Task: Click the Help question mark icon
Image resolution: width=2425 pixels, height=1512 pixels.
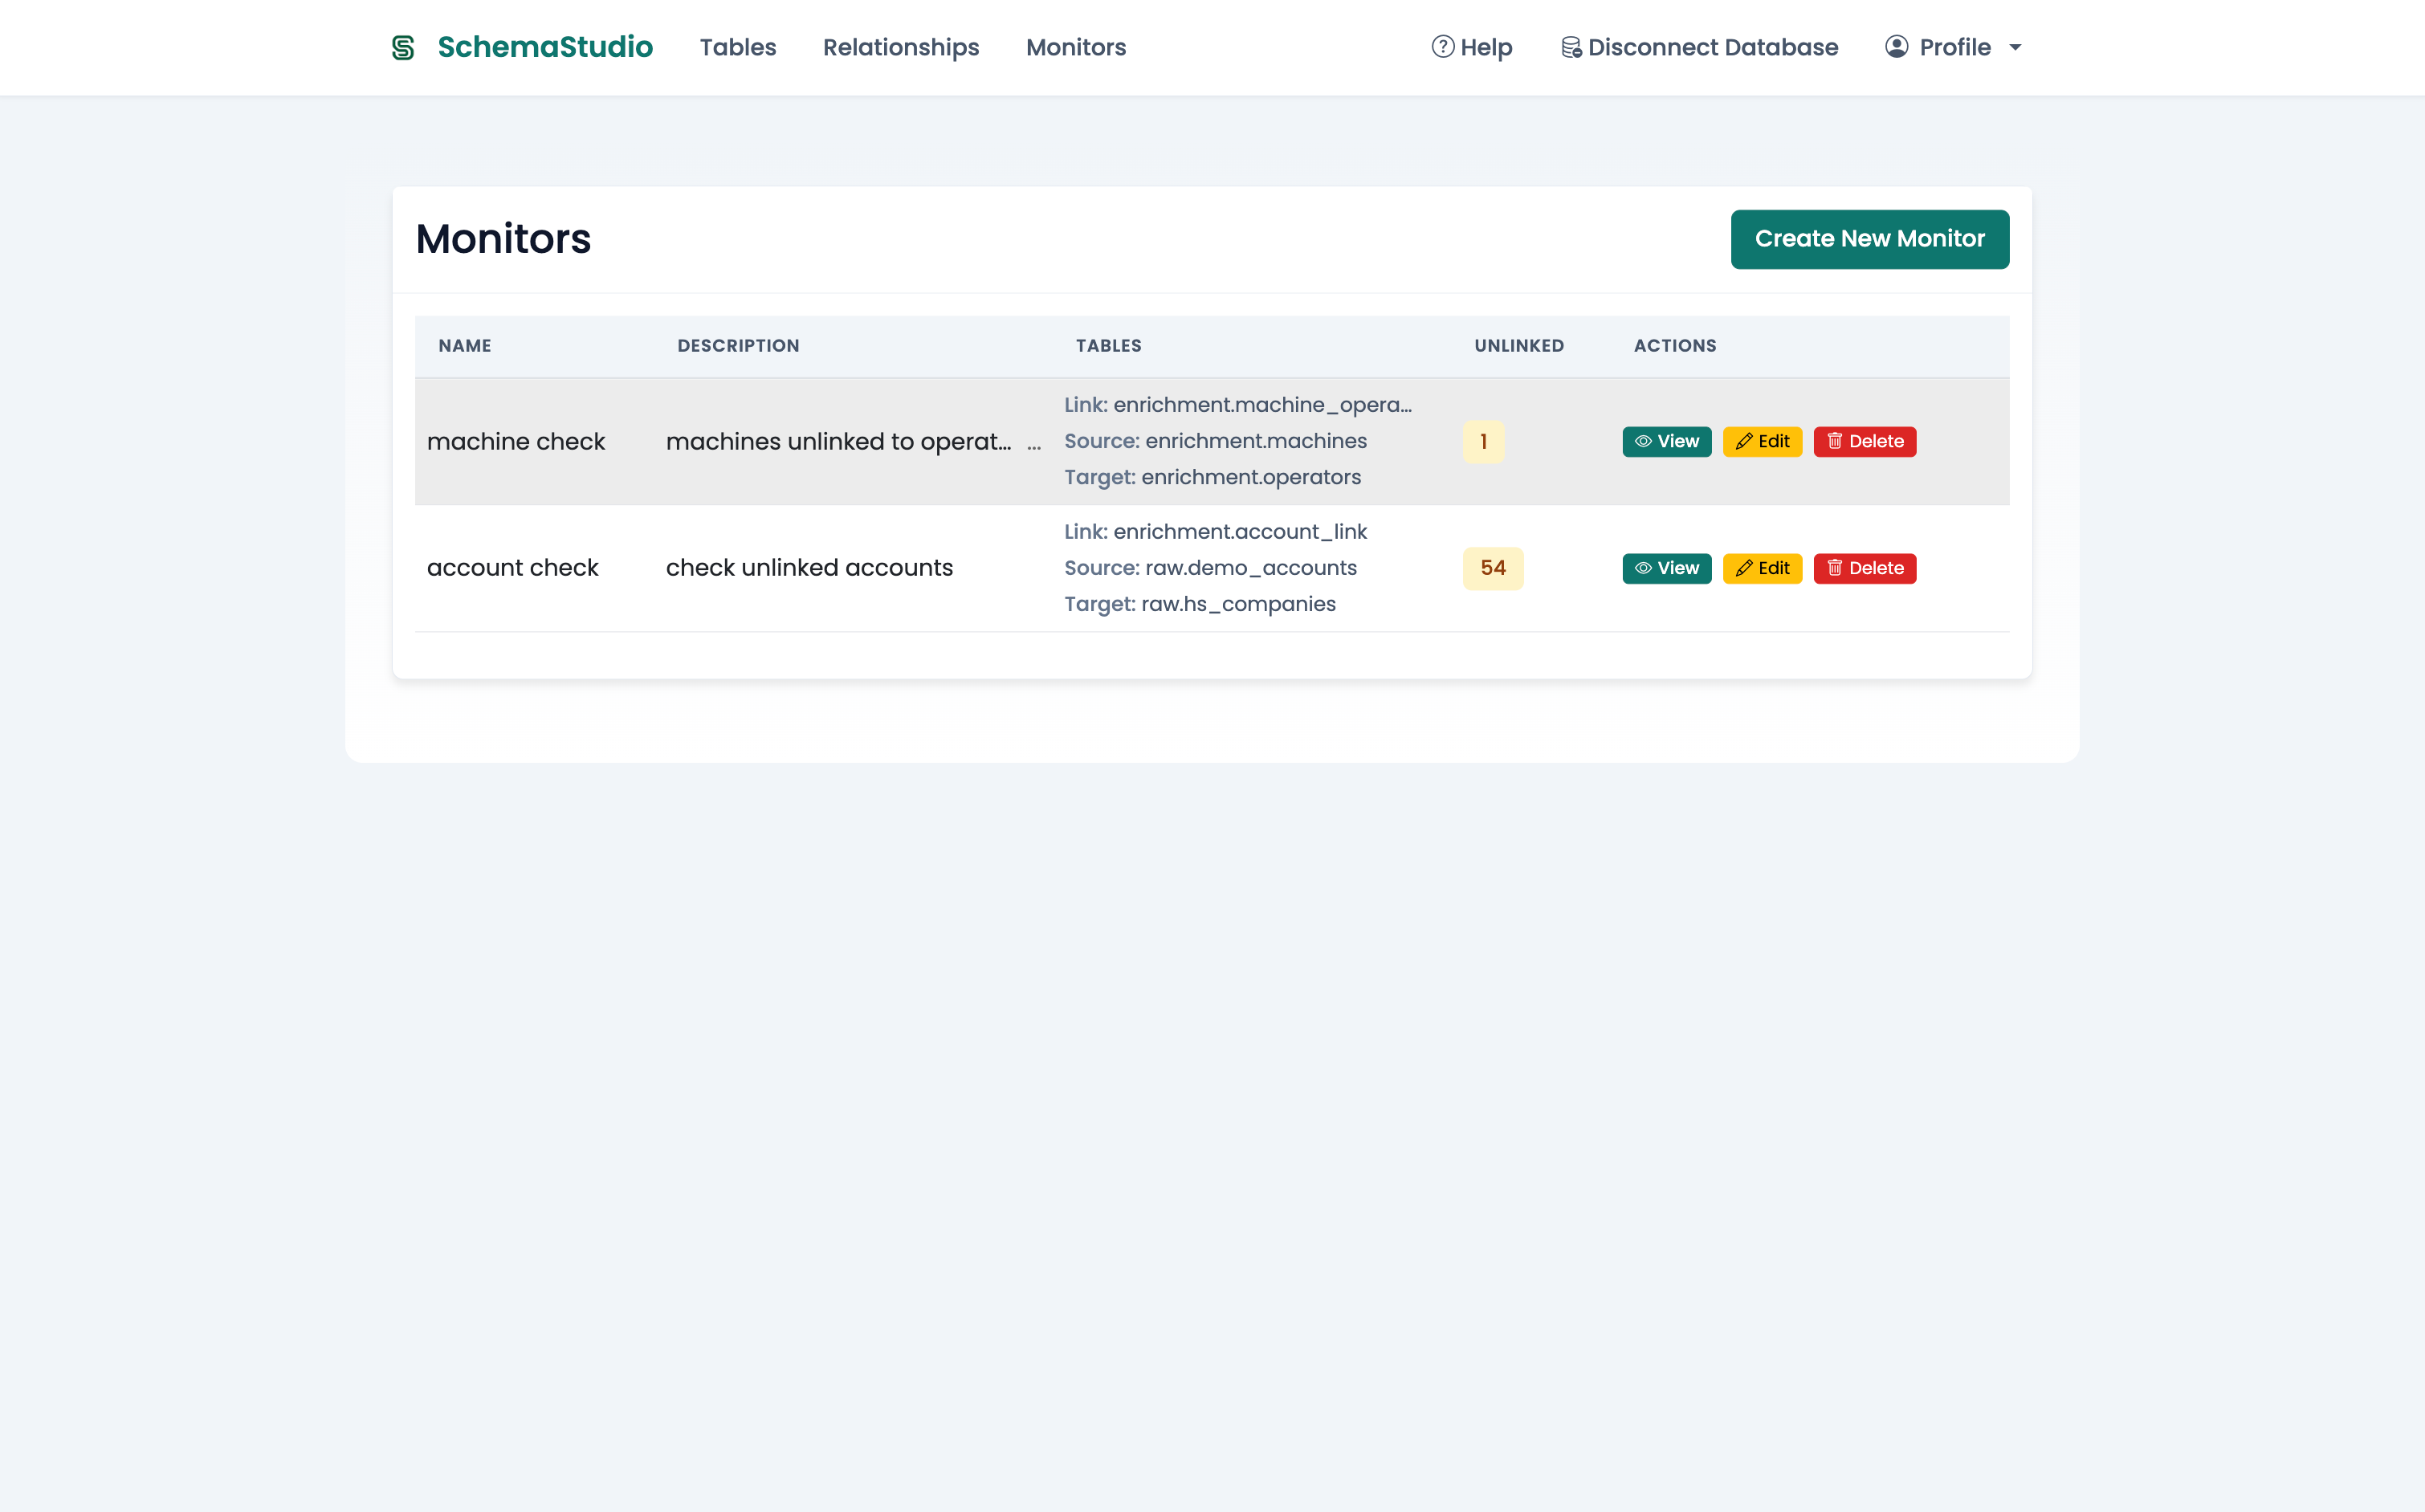Action: (x=1443, y=47)
